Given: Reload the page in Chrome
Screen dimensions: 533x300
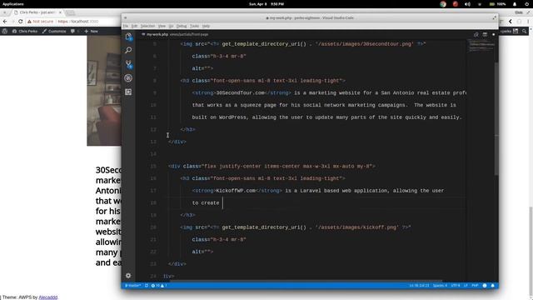Looking at the screenshot, I should [x=20, y=22].
